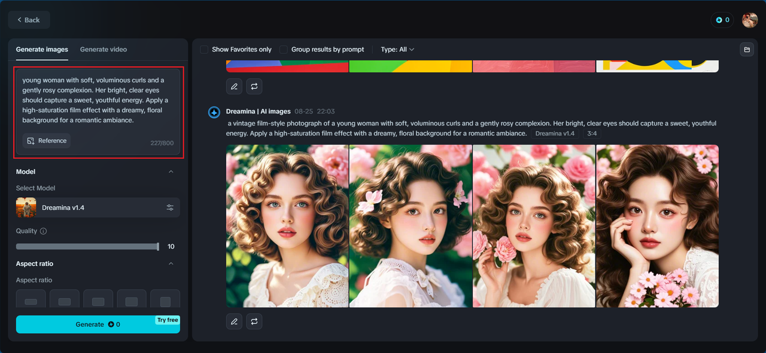
Task: Open the fourth portrait with hand on cheek
Action: pyautogui.click(x=658, y=226)
